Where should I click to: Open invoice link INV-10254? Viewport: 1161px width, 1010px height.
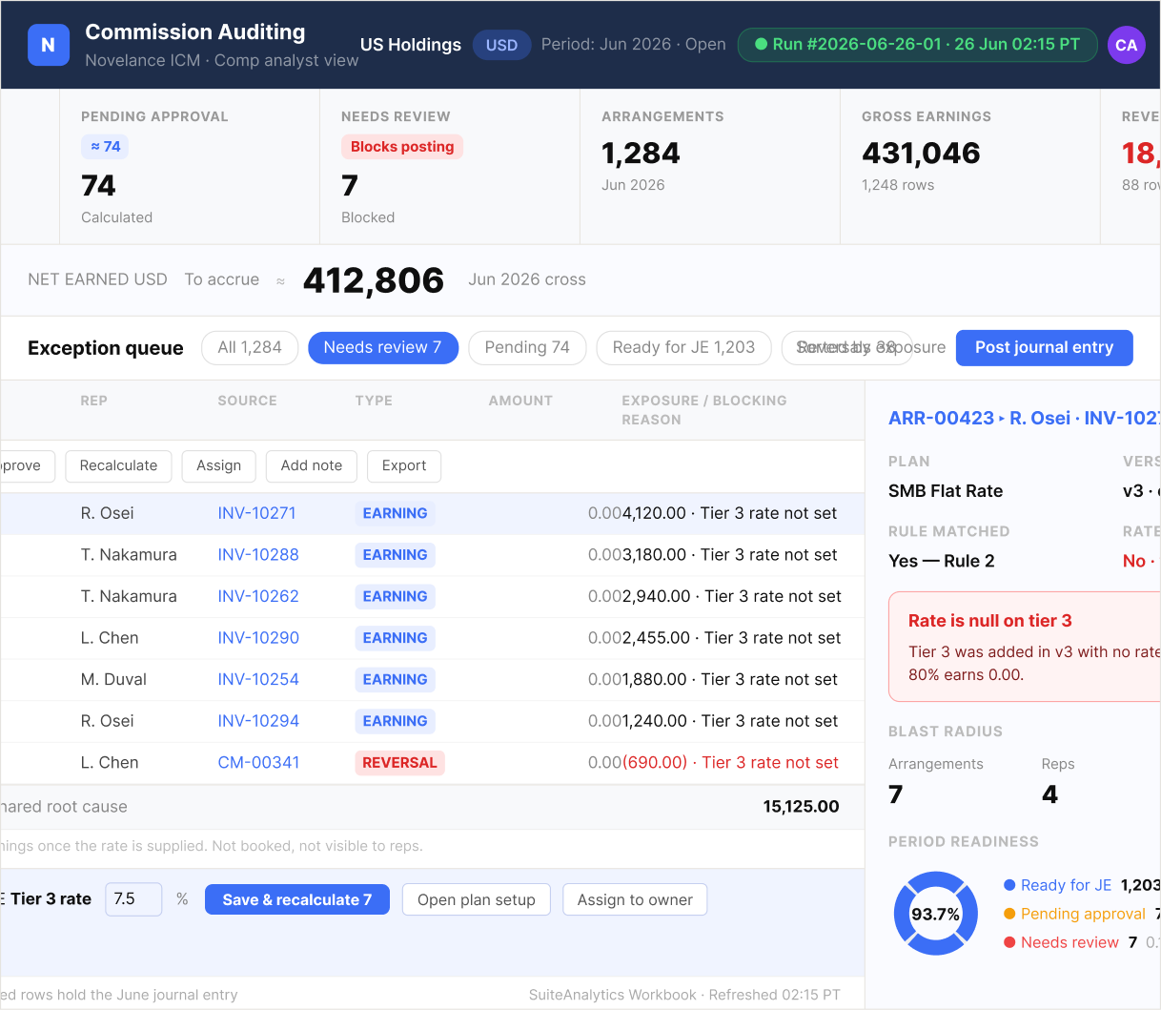[258, 679]
